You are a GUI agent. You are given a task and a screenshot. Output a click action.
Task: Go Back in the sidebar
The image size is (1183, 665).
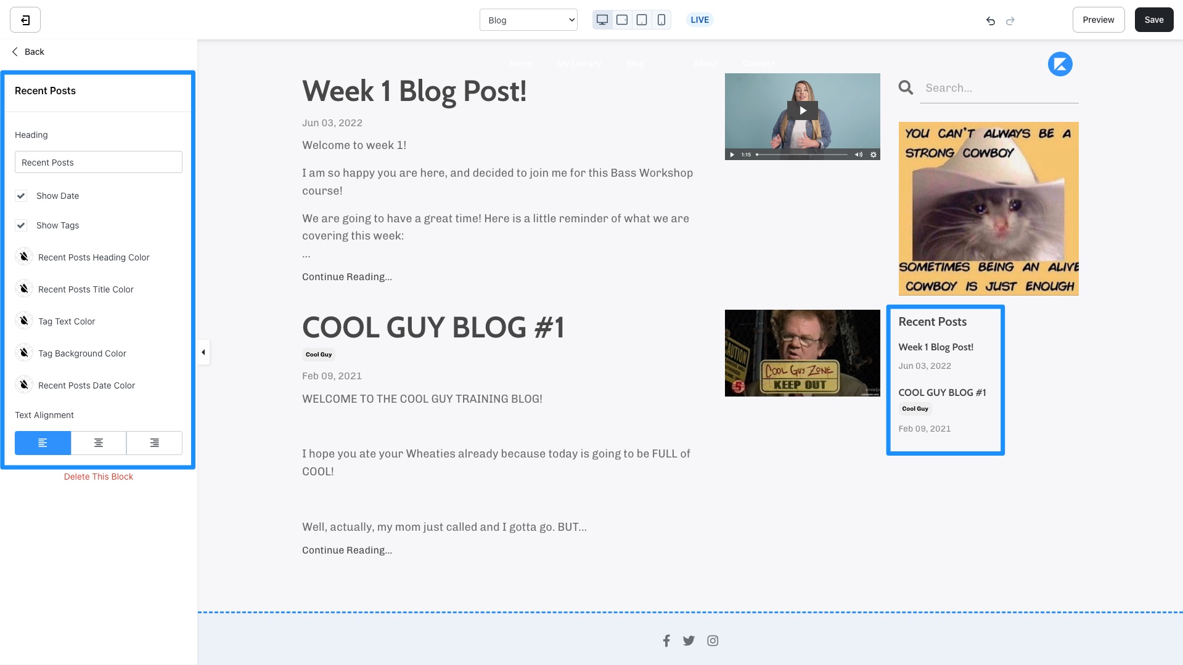28,52
